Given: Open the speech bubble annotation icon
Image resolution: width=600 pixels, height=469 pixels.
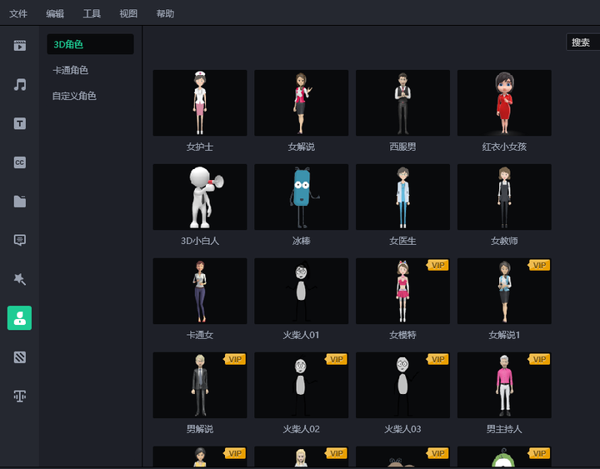Looking at the screenshot, I should pyautogui.click(x=19, y=240).
